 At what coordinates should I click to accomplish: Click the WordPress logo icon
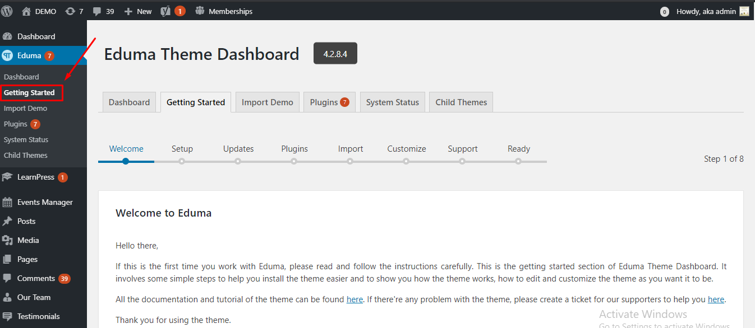[x=7, y=11]
